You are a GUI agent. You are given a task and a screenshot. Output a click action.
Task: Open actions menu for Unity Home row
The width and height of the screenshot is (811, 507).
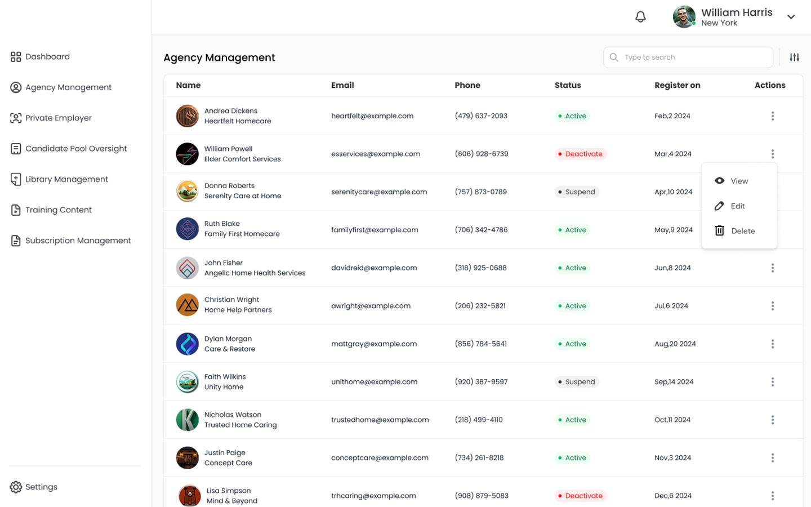[773, 382]
